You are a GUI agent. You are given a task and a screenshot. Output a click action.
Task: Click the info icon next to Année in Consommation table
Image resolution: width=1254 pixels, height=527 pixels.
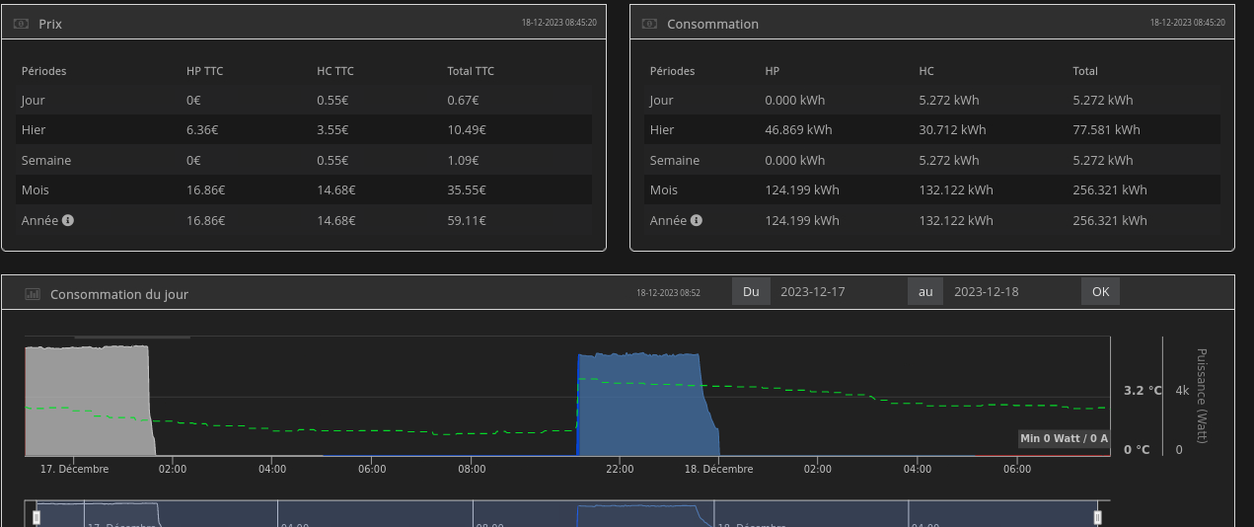(697, 220)
